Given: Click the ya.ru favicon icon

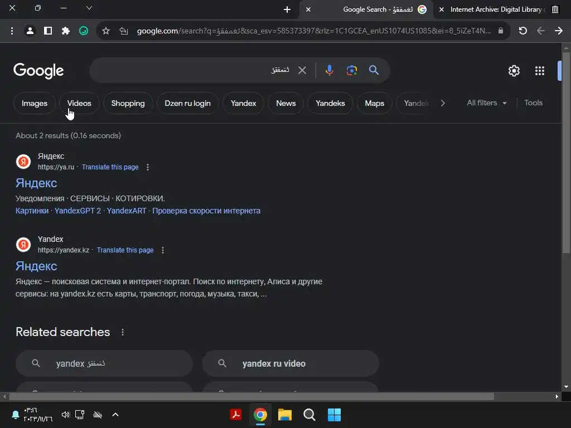Looking at the screenshot, I should pyautogui.click(x=23, y=162).
